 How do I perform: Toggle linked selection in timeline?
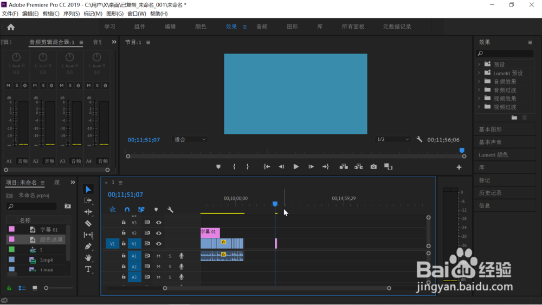coord(141,210)
